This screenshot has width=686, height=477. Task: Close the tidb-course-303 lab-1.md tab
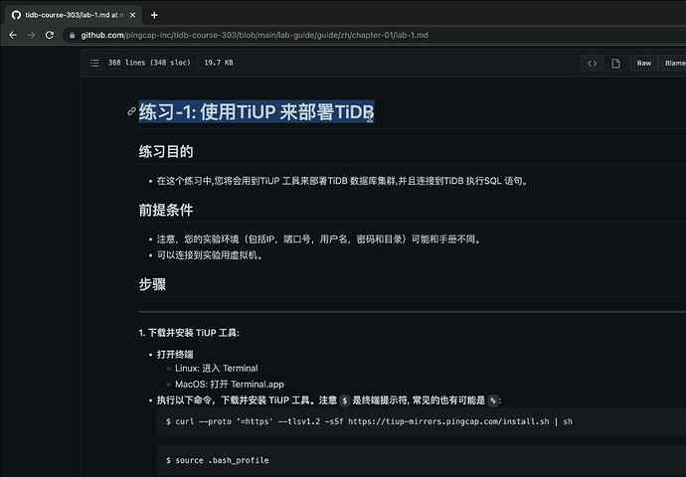(132, 15)
